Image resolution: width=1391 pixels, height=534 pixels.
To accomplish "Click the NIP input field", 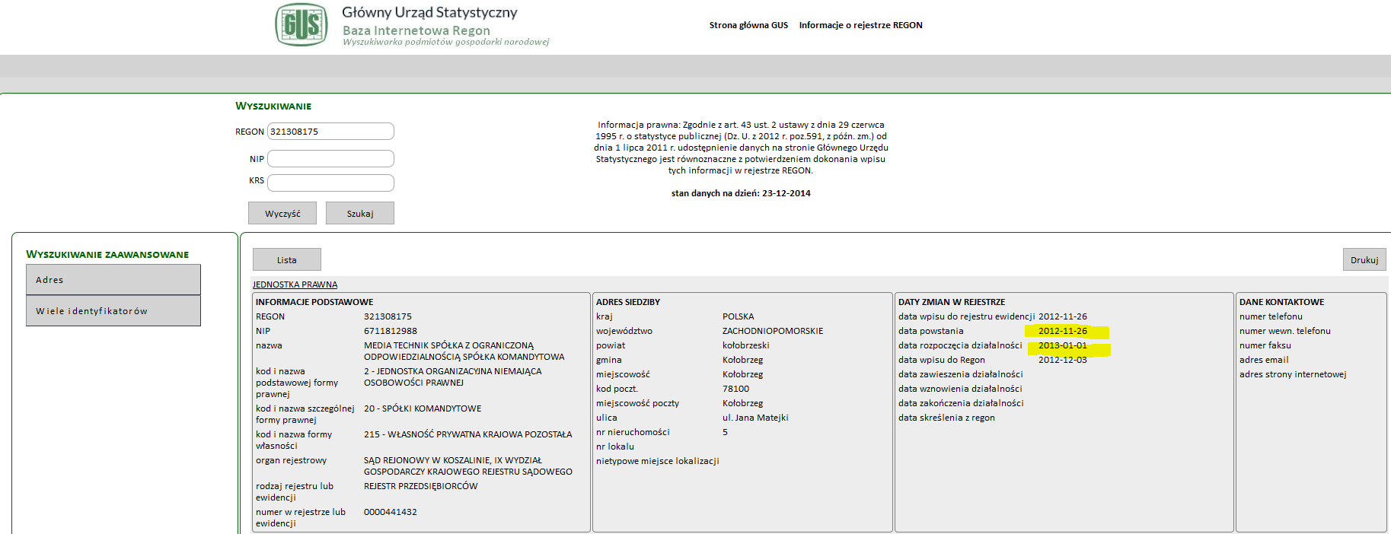I will tap(330, 159).
